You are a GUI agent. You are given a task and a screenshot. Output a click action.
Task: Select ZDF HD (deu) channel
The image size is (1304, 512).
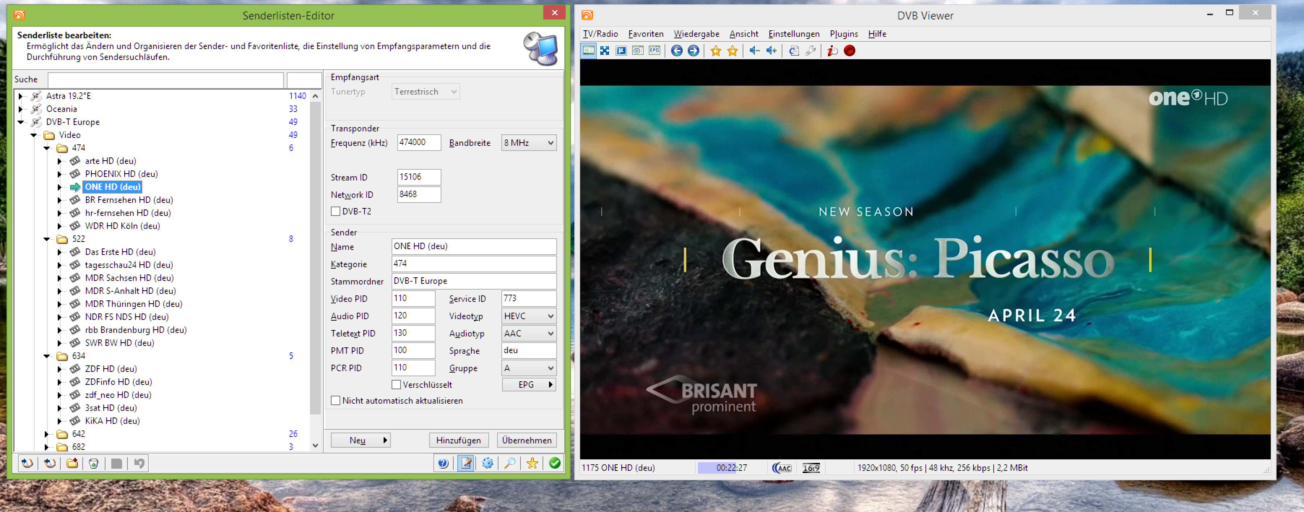click(111, 369)
